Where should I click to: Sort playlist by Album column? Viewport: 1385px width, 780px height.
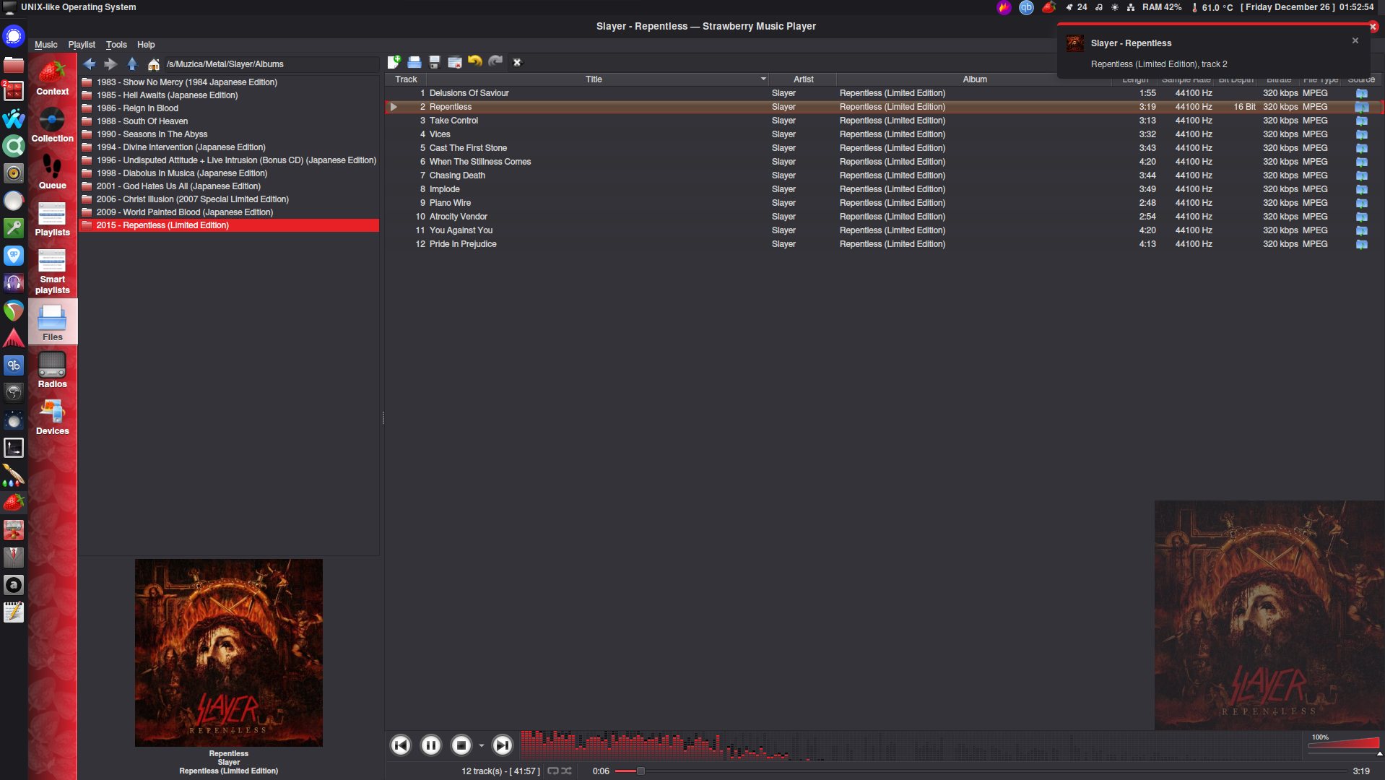[975, 79]
